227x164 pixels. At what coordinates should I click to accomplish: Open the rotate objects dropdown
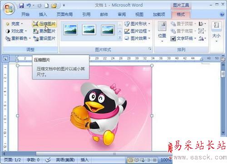(x=202, y=38)
